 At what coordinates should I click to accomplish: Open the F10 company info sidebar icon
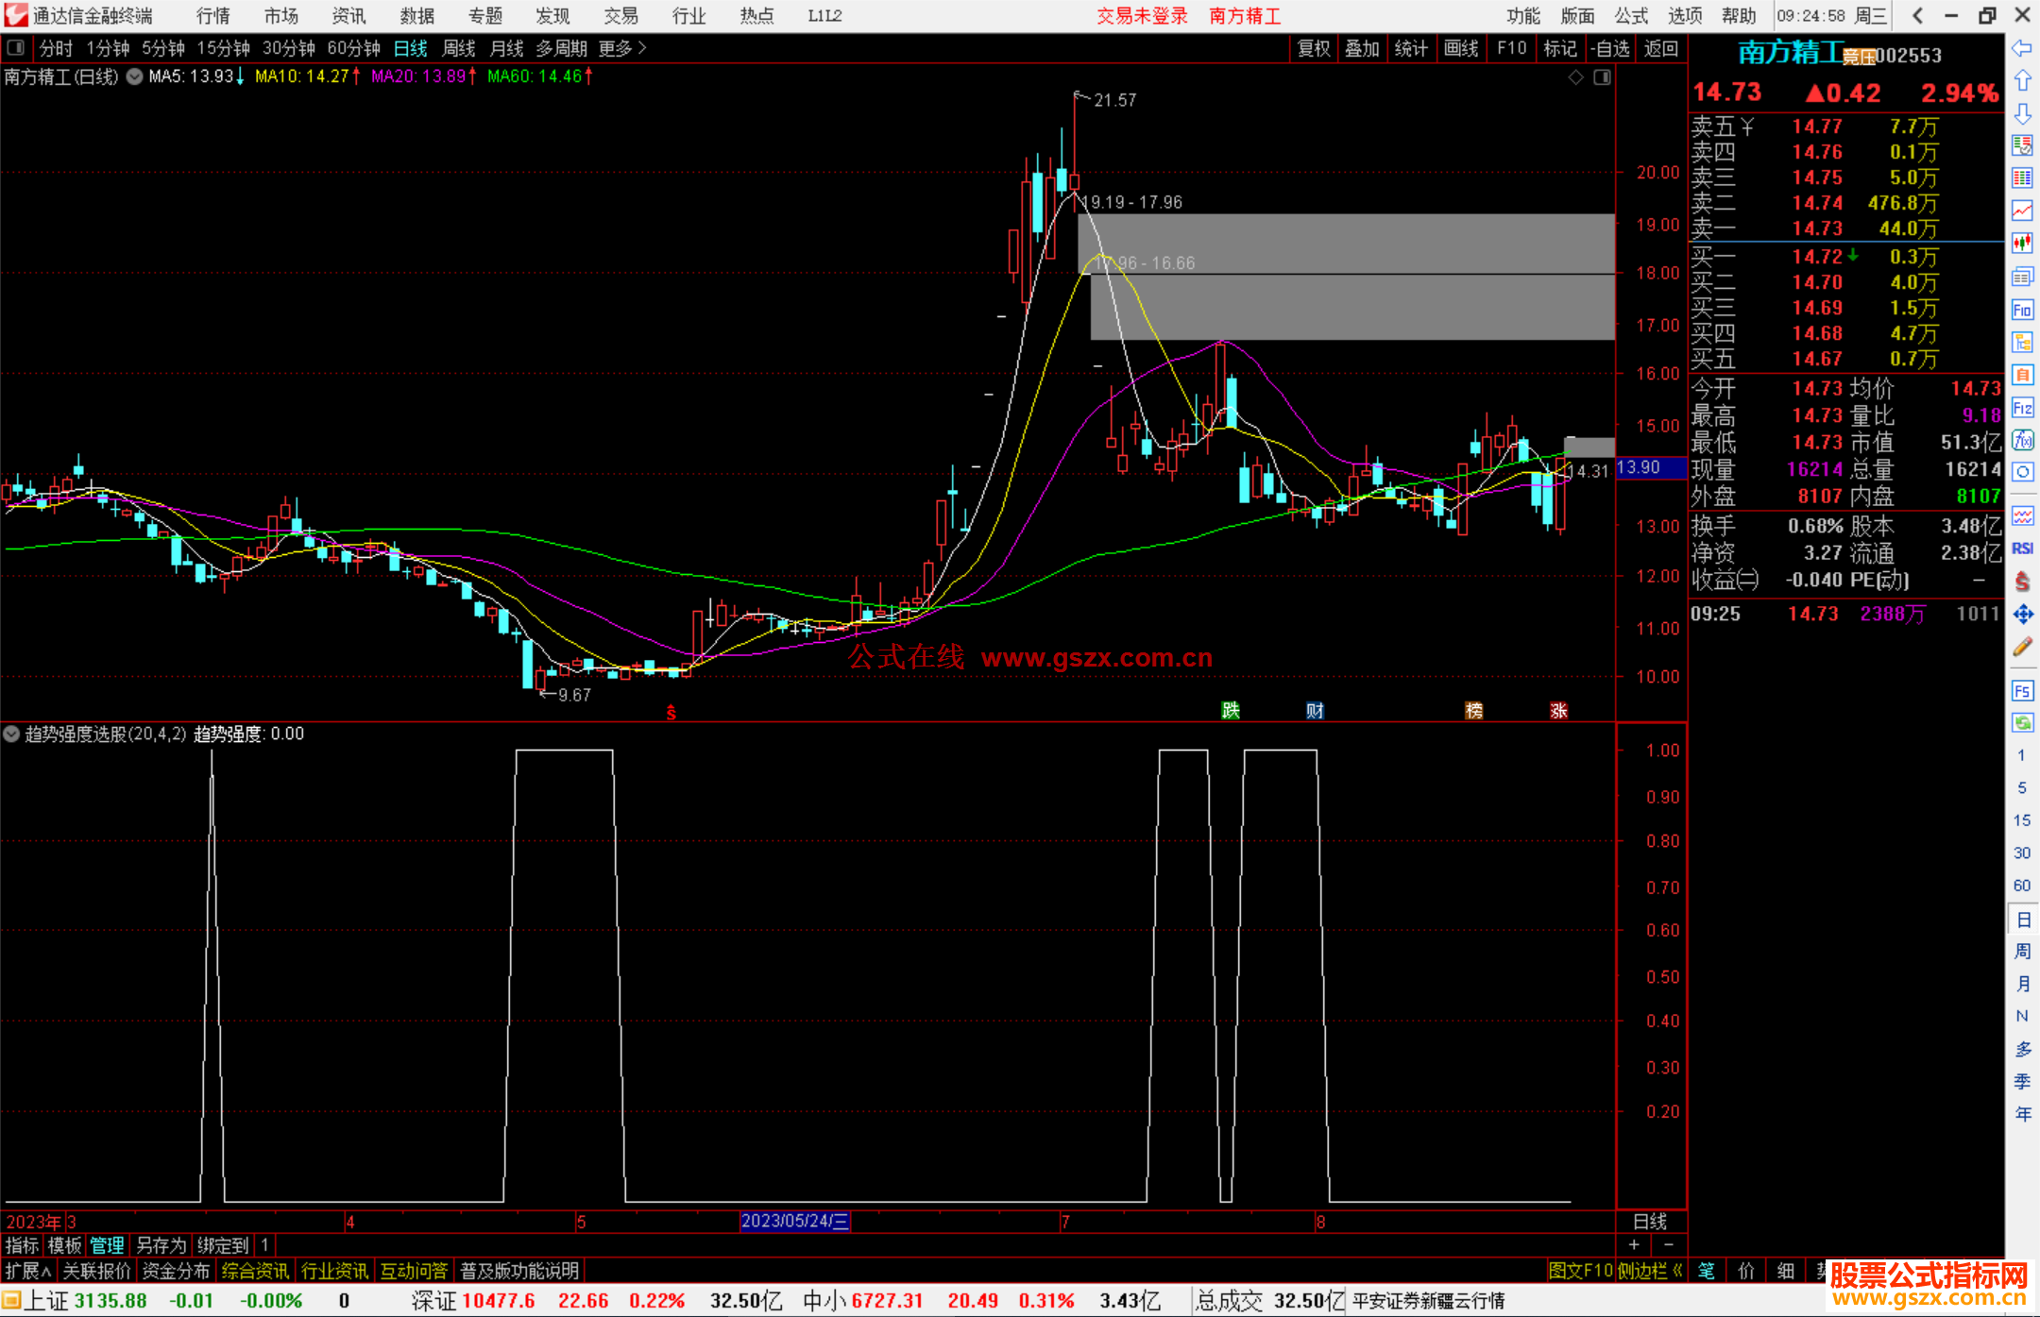(2022, 310)
